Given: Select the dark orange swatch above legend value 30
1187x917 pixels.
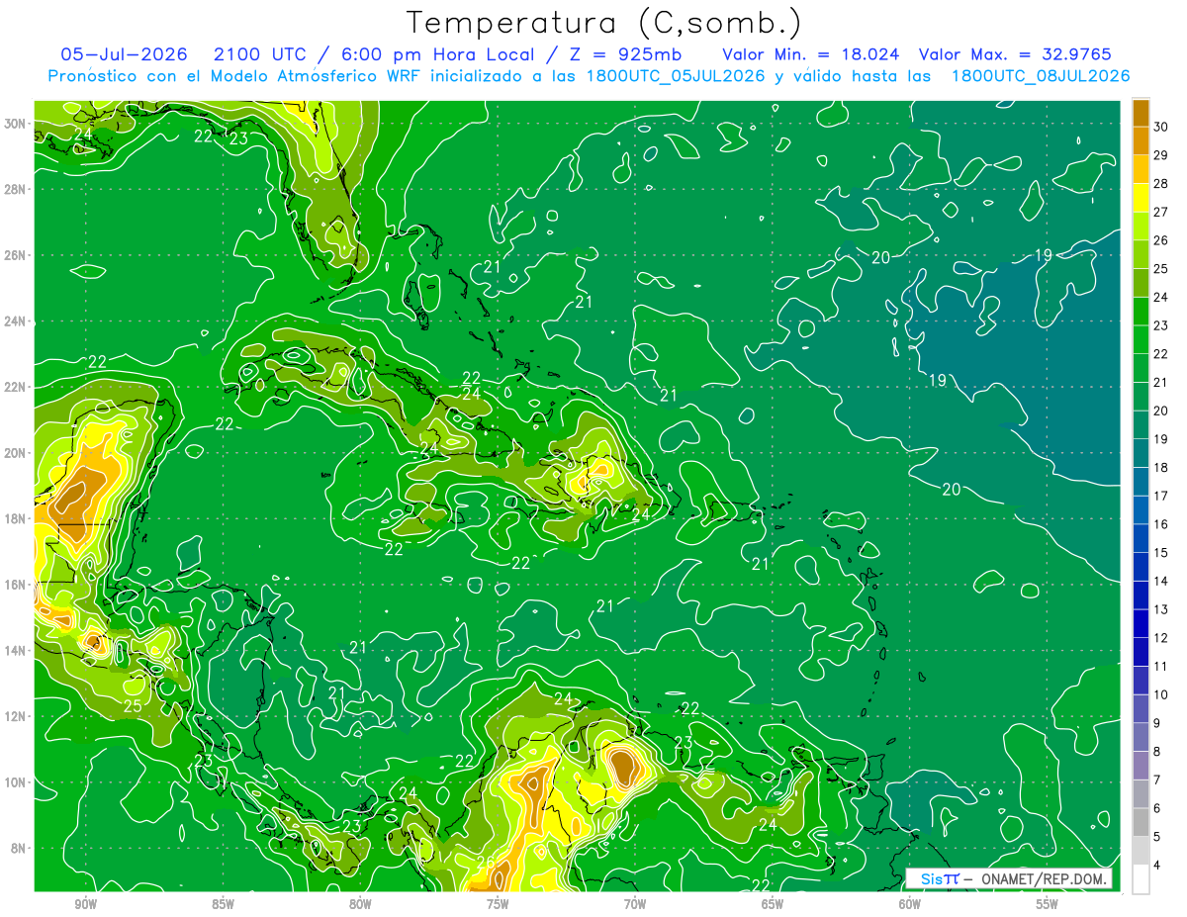Looking at the screenshot, I should coord(1141,112).
